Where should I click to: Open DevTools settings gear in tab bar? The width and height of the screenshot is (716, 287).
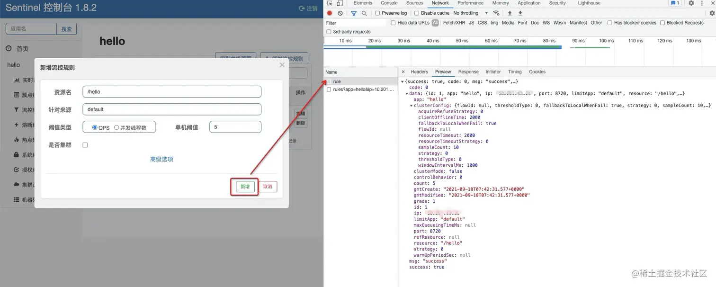pos(691,3)
